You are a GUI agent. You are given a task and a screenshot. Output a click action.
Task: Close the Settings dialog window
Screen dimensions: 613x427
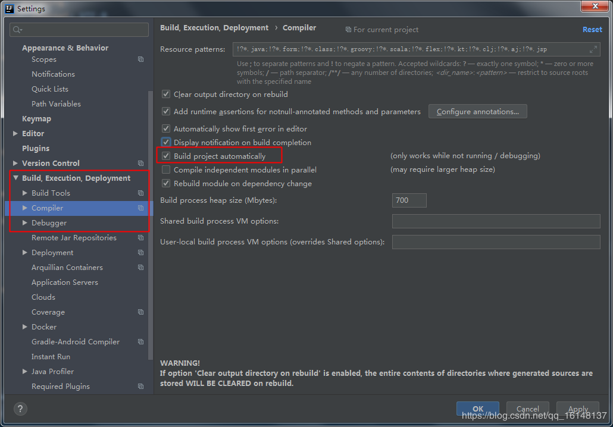(x=595, y=6)
